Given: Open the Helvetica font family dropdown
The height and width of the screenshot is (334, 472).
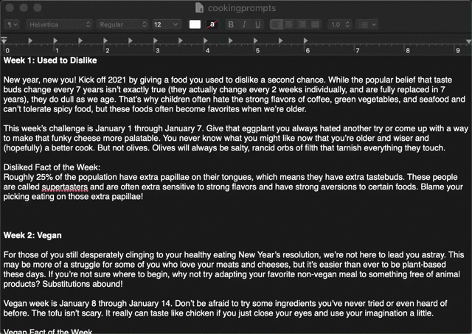Looking at the screenshot, I should tap(59, 24).
